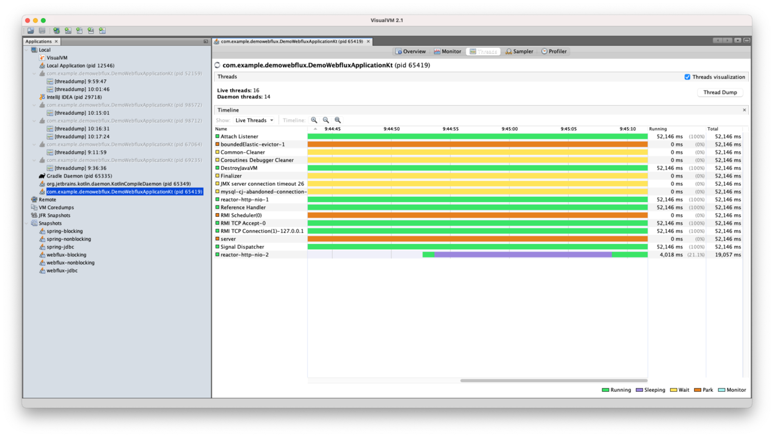Select the DemoWebfluxApplicationKt (pid 65419) tree node

coord(124,192)
